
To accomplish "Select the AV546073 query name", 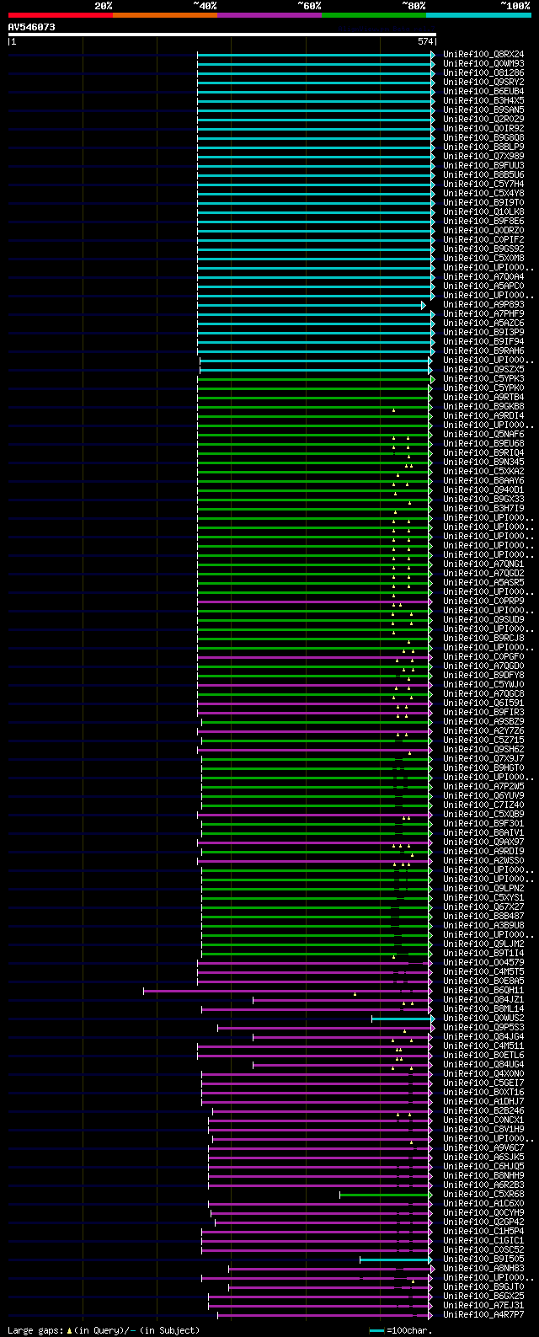I will point(32,27).
